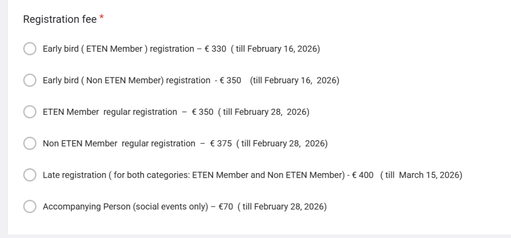Click the '€ 400' late registration price
Viewport: 511px width, 238px height.
[x=363, y=175]
